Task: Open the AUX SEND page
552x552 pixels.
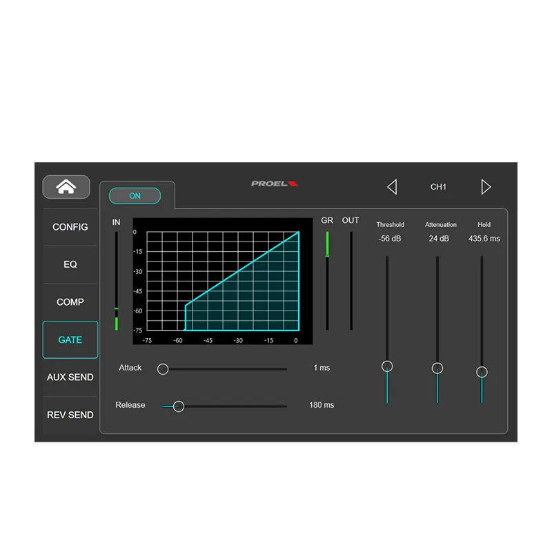Action: tap(70, 377)
